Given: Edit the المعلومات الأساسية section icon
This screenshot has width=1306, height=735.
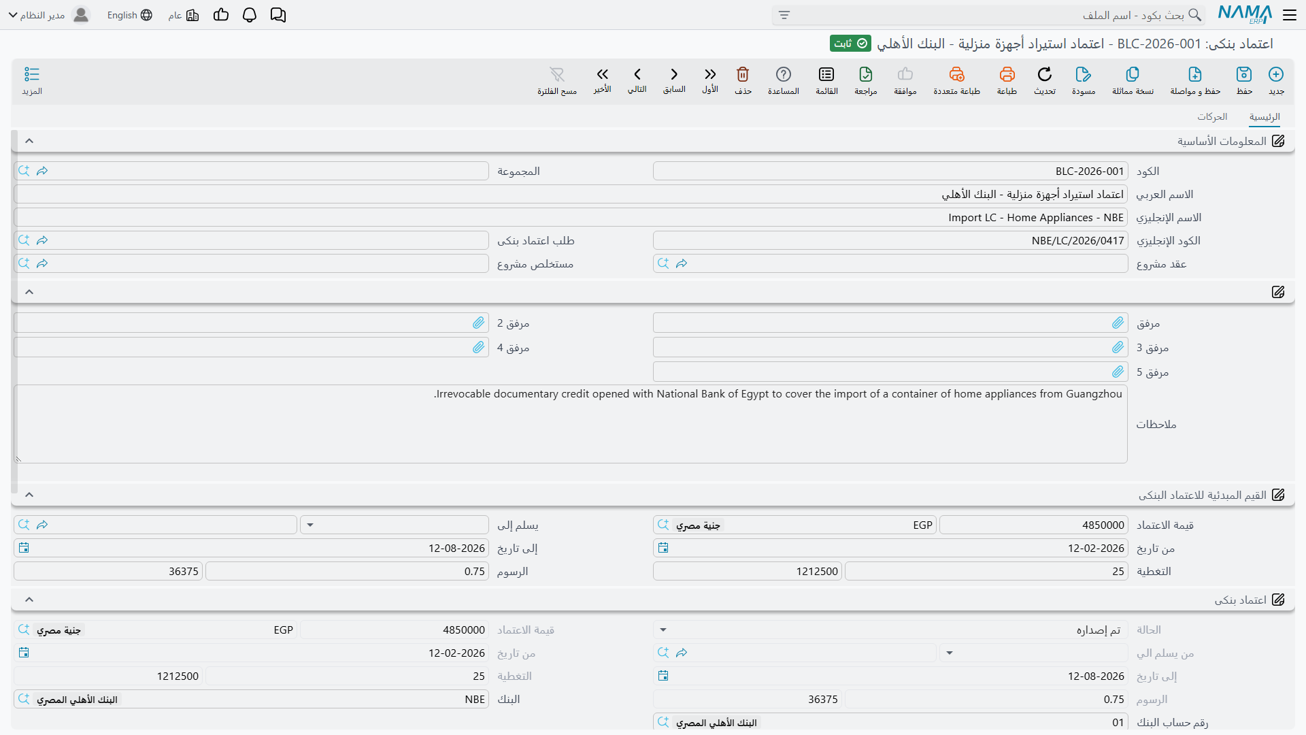Looking at the screenshot, I should coord(1278,141).
